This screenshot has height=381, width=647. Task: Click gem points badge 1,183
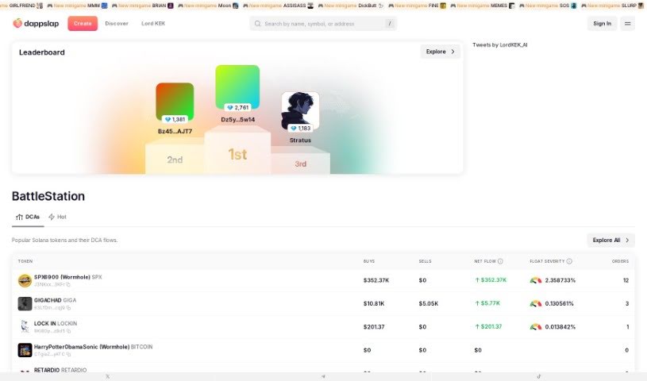pos(300,129)
